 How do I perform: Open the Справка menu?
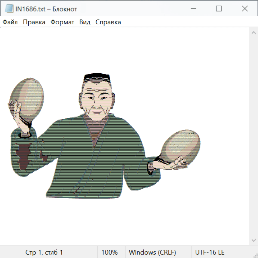(108, 22)
